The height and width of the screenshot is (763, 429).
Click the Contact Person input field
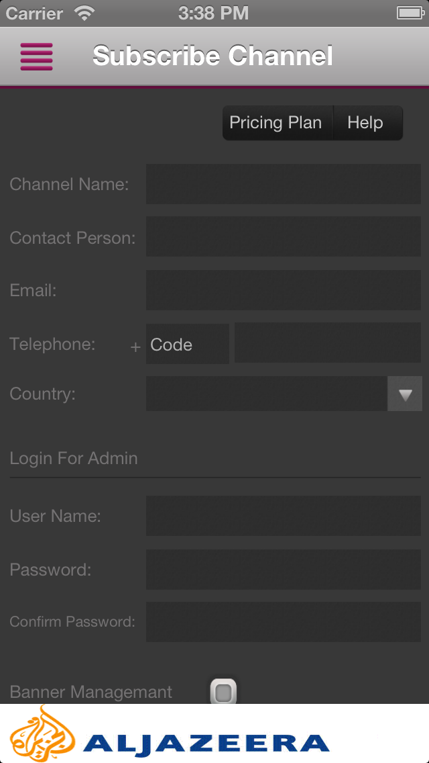[284, 236]
